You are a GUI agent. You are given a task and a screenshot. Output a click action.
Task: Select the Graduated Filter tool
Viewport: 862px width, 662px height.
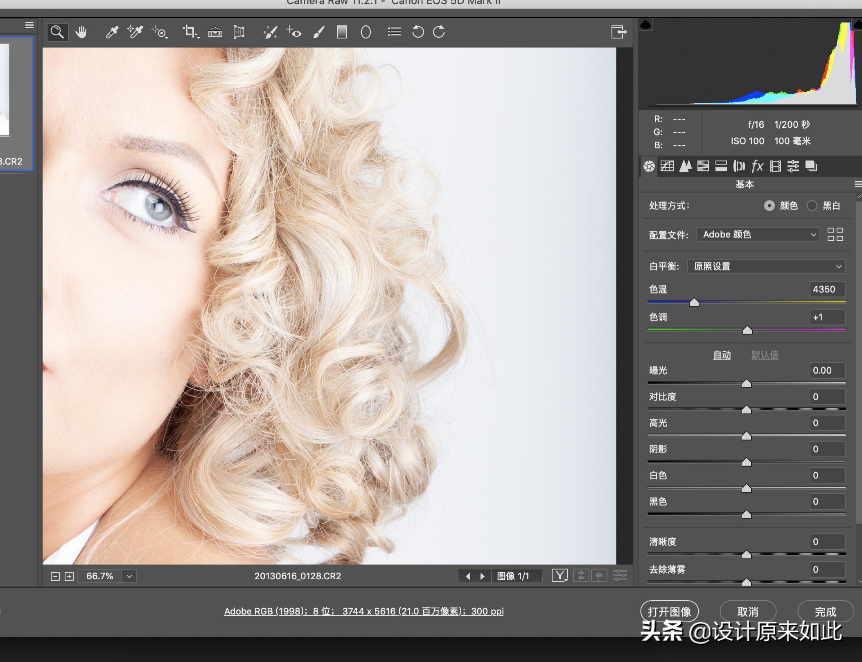tap(342, 32)
